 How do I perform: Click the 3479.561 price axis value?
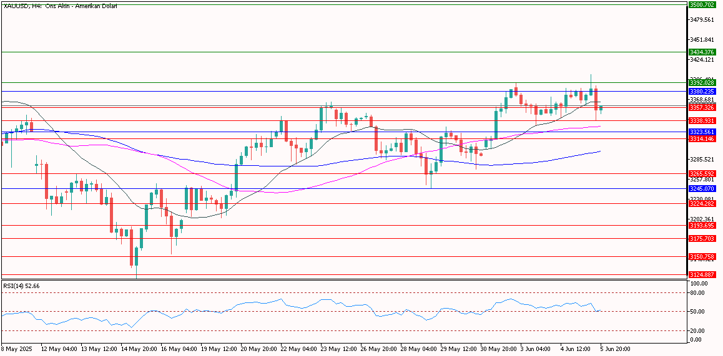(701, 20)
